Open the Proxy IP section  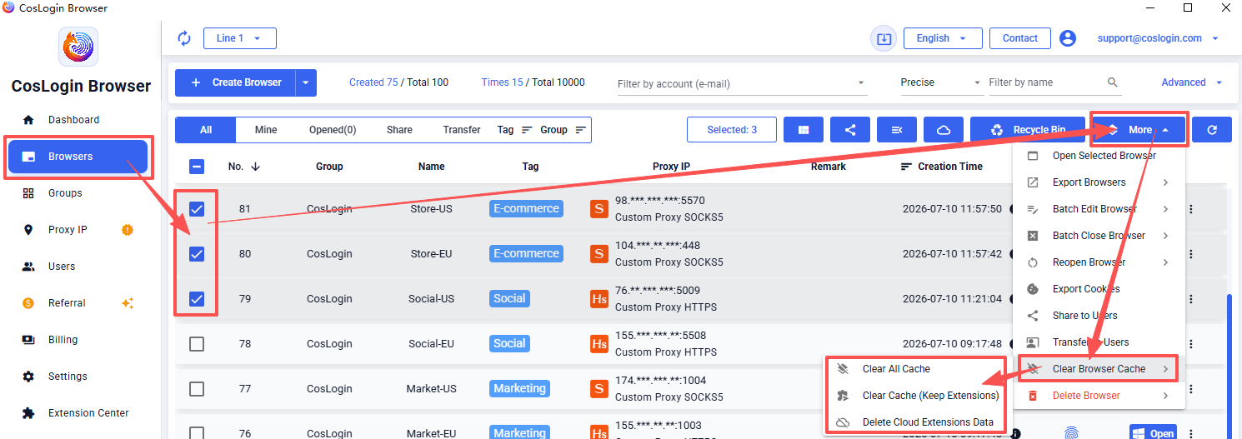coord(68,230)
